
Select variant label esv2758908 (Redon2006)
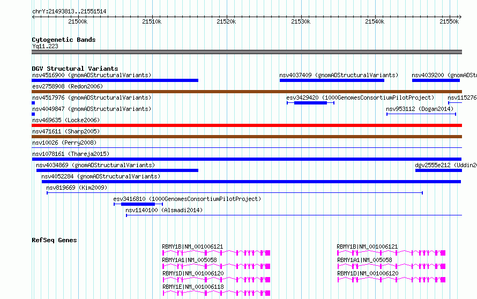pyautogui.click(x=68, y=86)
